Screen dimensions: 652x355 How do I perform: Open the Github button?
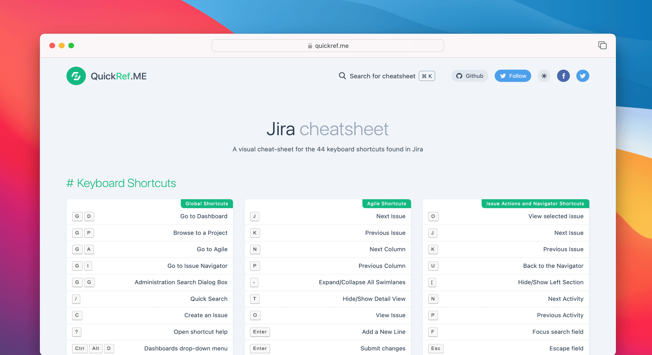[470, 76]
